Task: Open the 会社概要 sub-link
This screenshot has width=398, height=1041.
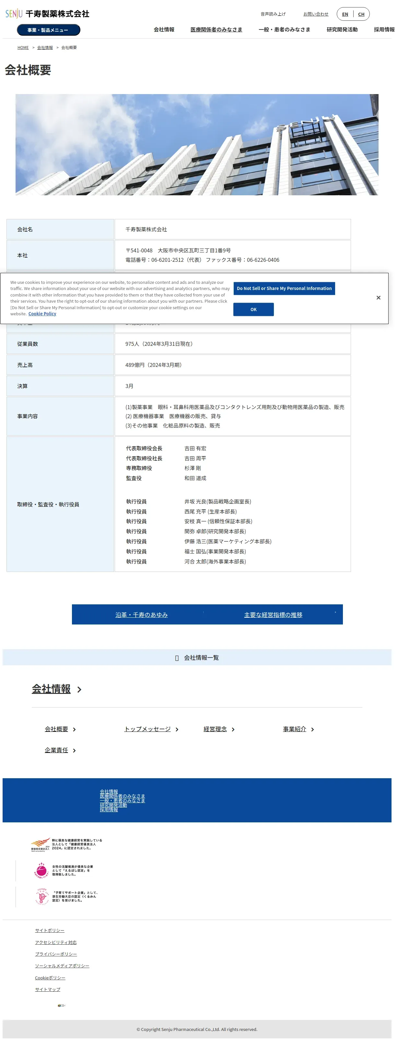Action: click(56, 729)
